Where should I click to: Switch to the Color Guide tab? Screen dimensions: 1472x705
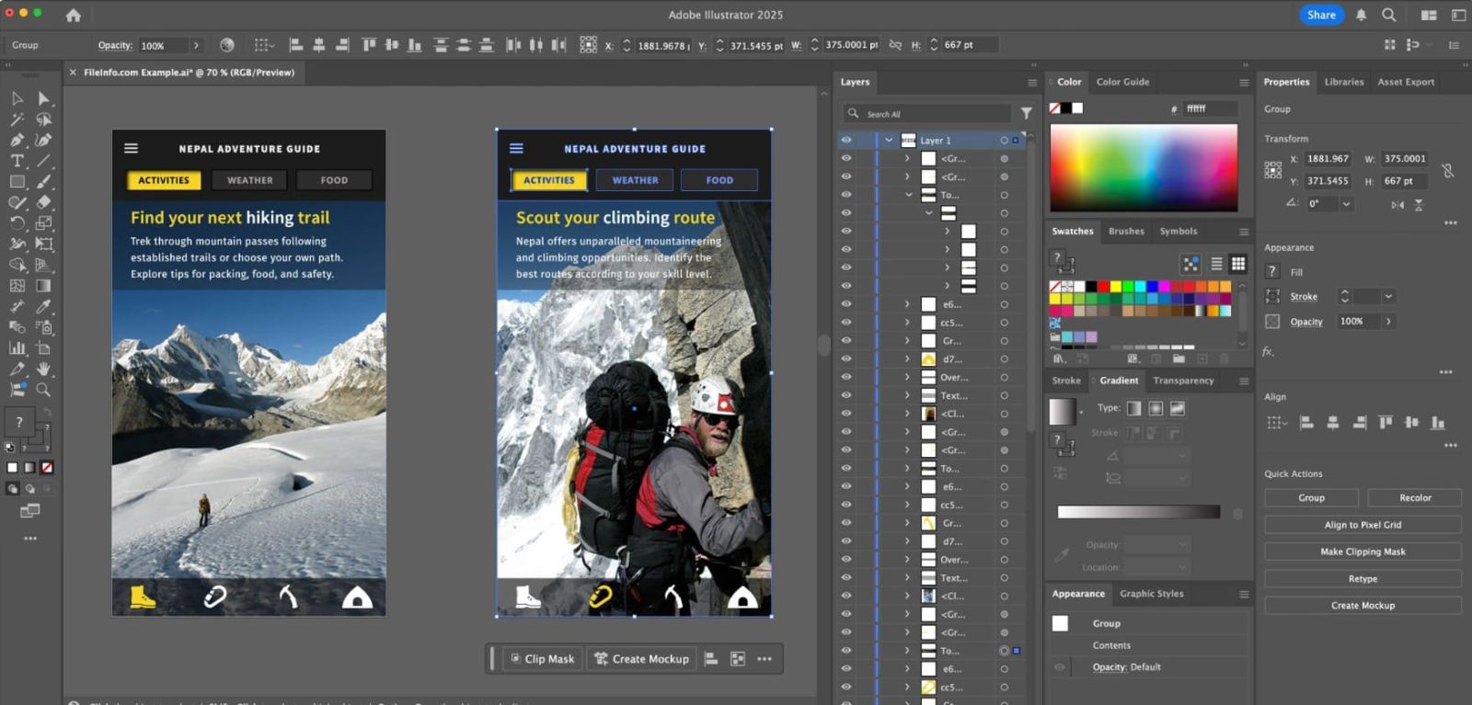(x=1122, y=82)
